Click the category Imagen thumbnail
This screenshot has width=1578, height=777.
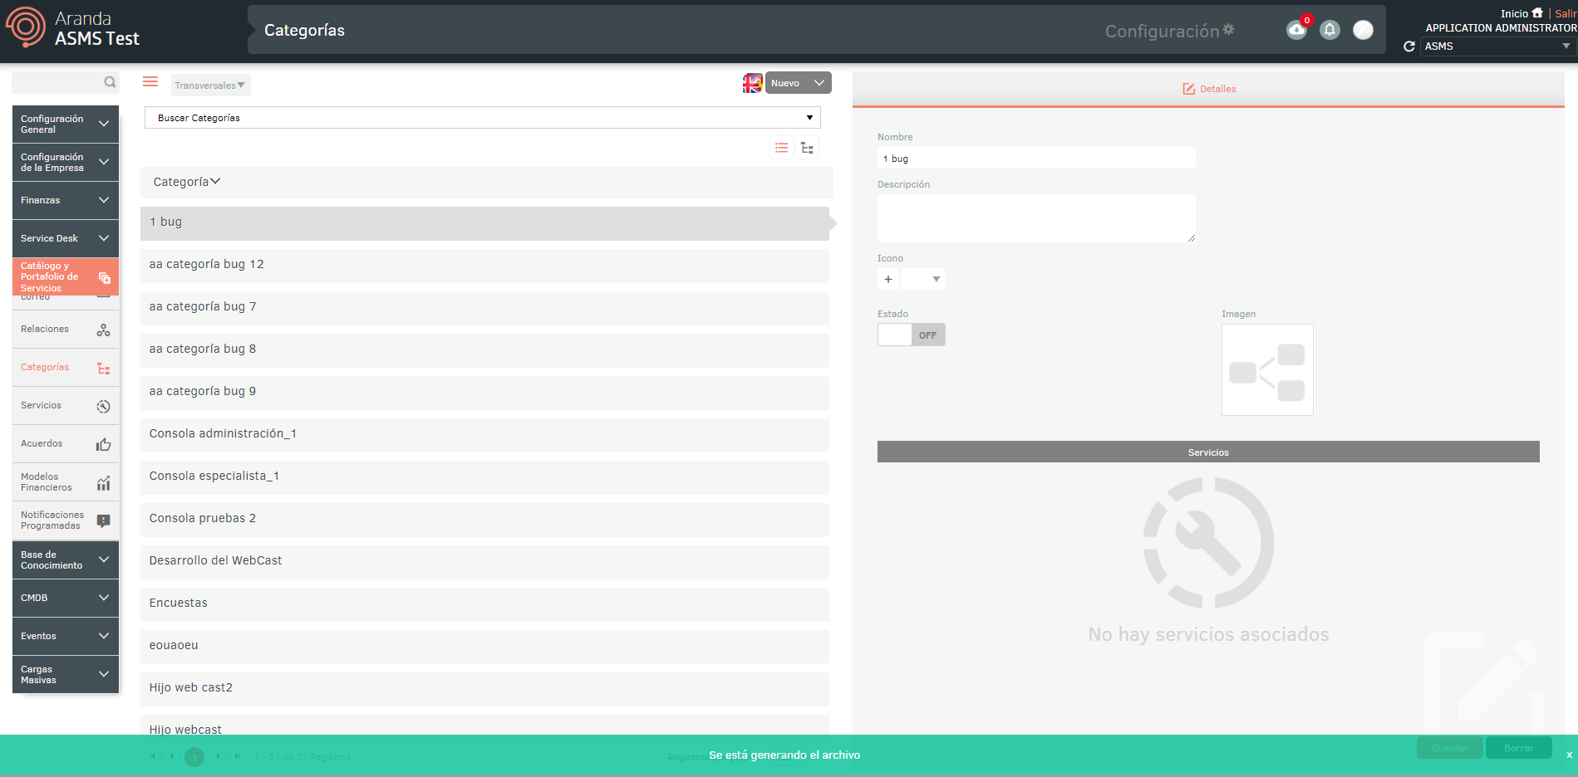[x=1267, y=369]
